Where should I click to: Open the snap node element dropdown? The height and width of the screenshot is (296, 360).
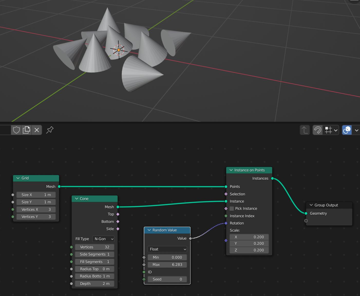click(x=331, y=130)
